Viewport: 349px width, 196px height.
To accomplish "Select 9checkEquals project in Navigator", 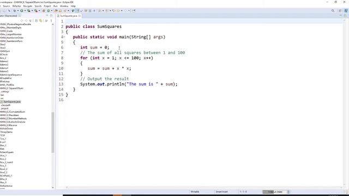I will pos(7,152).
